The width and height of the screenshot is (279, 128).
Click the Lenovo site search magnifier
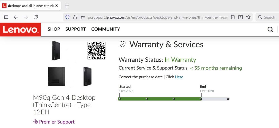pyautogui.click(x=270, y=29)
